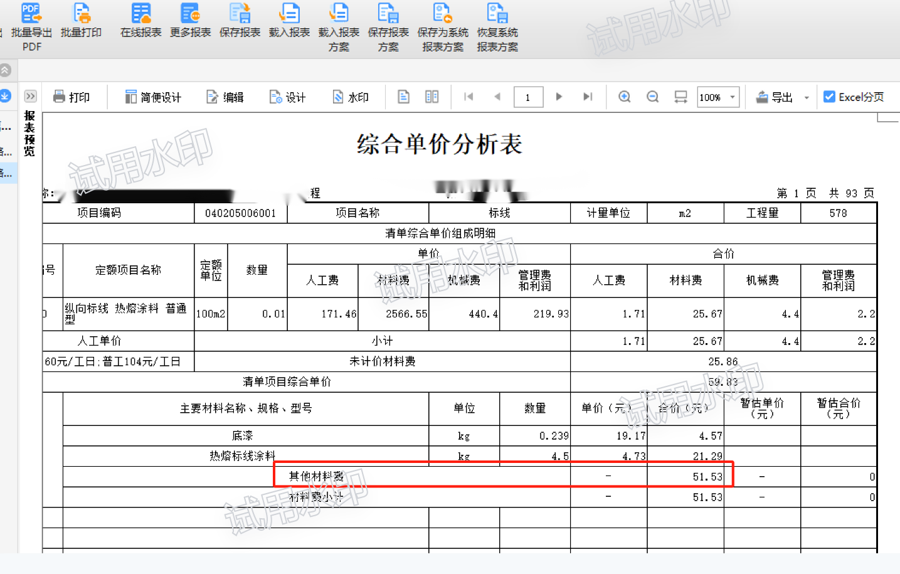
Task: Click the 打印 print button
Action: [x=71, y=97]
